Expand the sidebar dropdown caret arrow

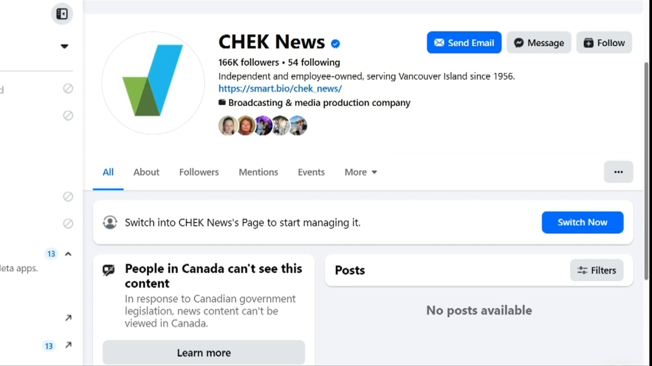coord(65,47)
